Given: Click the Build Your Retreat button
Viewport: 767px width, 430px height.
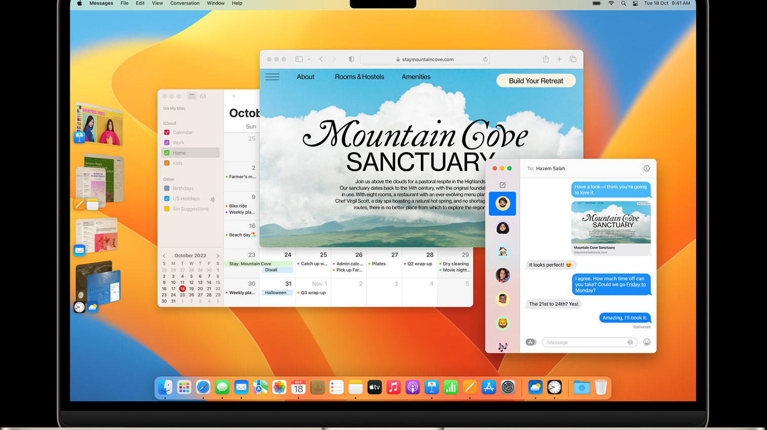Looking at the screenshot, I should click(x=535, y=81).
